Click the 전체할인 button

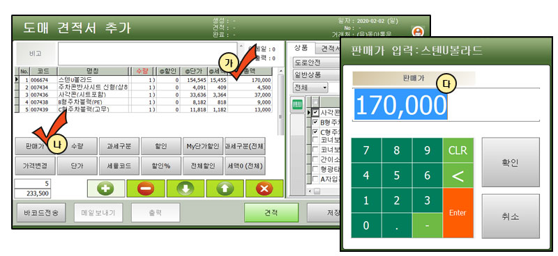[x=203, y=166]
